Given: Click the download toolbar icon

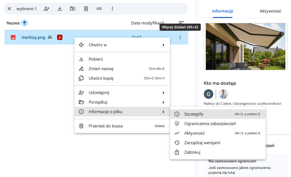Looking at the screenshot, I should click(59, 9).
